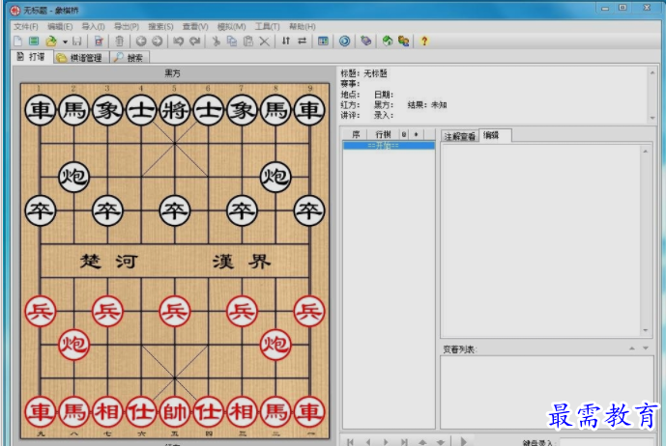The image size is (666, 446).
Task: Open help with the yellow question mark icon
Action: coord(424,42)
